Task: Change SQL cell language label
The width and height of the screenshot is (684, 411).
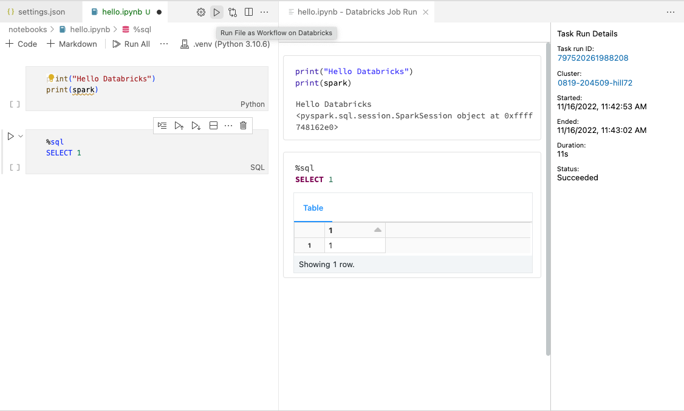Action: 258,168
